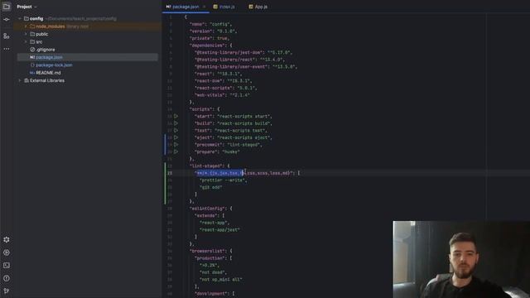Run the "start" script gutter arrow

[176, 116]
